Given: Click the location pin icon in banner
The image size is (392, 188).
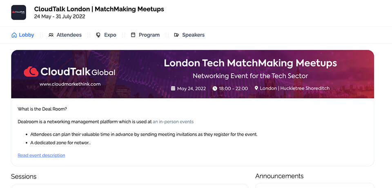Looking at the screenshot, I should tap(256, 88).
